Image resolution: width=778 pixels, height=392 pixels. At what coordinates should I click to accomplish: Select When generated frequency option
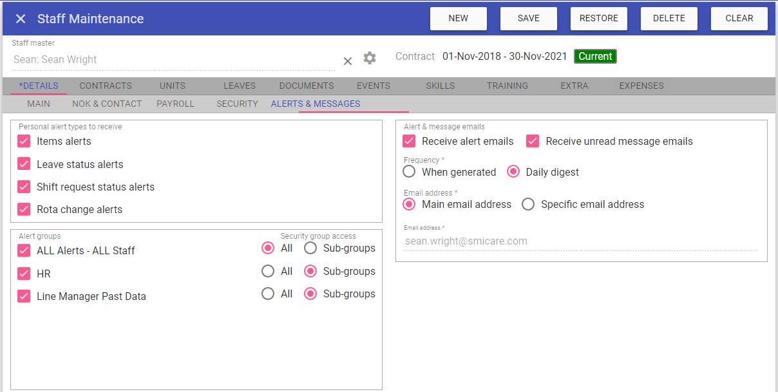409,172
